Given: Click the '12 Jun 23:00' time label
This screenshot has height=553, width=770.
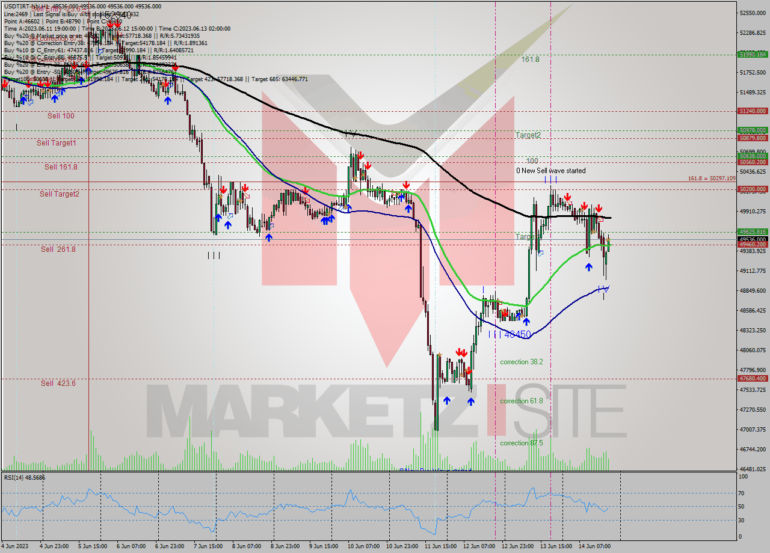Looking at the screenshot, I should tap(519, 546).
